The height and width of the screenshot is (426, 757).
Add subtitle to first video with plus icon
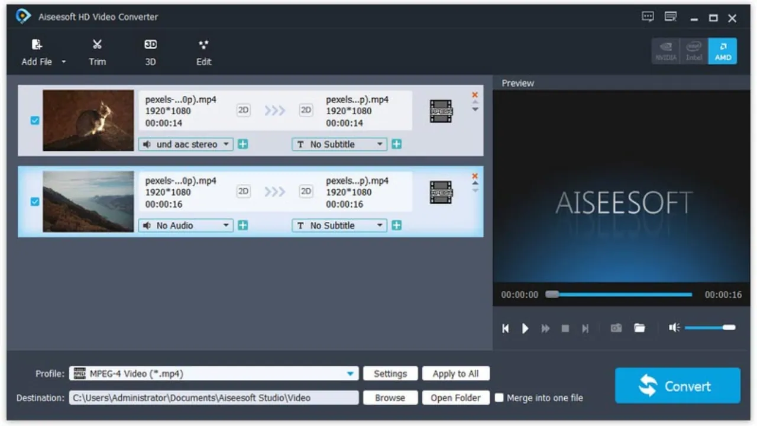pyautogui.click(x=397, y=144)
